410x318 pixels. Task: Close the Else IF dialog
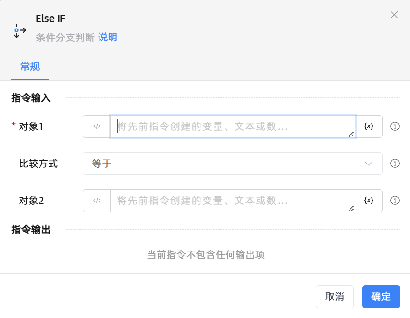[394, 15]
